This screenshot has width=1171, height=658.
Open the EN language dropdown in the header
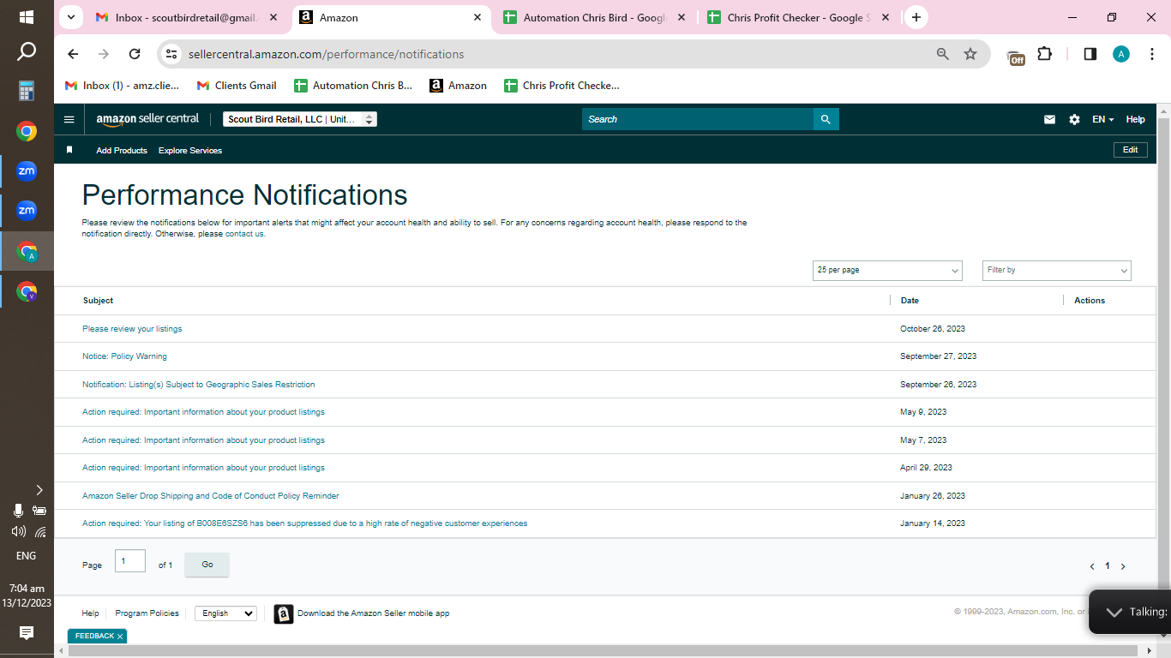(1102, 120)
